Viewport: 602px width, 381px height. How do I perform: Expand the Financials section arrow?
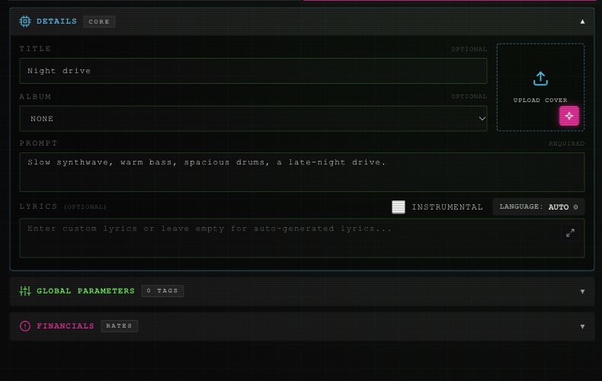582,326
